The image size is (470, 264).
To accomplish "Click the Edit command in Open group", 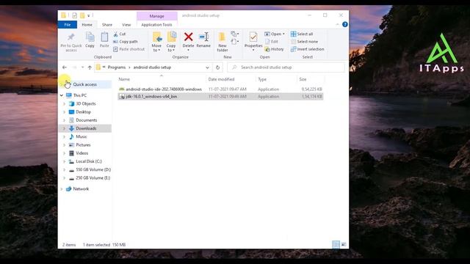I will (x=272, y=42).
